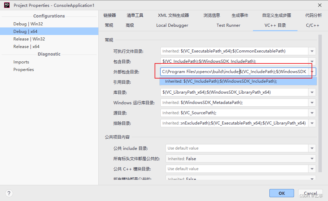Screen dimensions: 328x201
Task: Click the 外部包含目录 text field
Action: coord(234,72)
